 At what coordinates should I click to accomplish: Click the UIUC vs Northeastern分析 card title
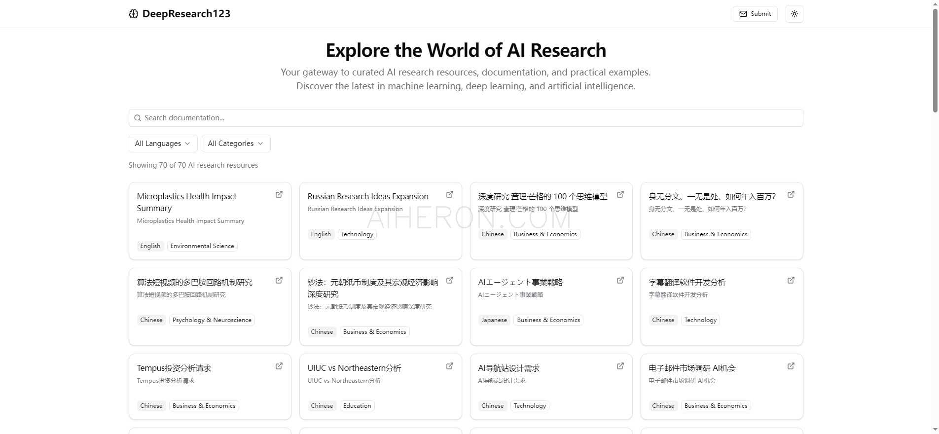point(354,368)
